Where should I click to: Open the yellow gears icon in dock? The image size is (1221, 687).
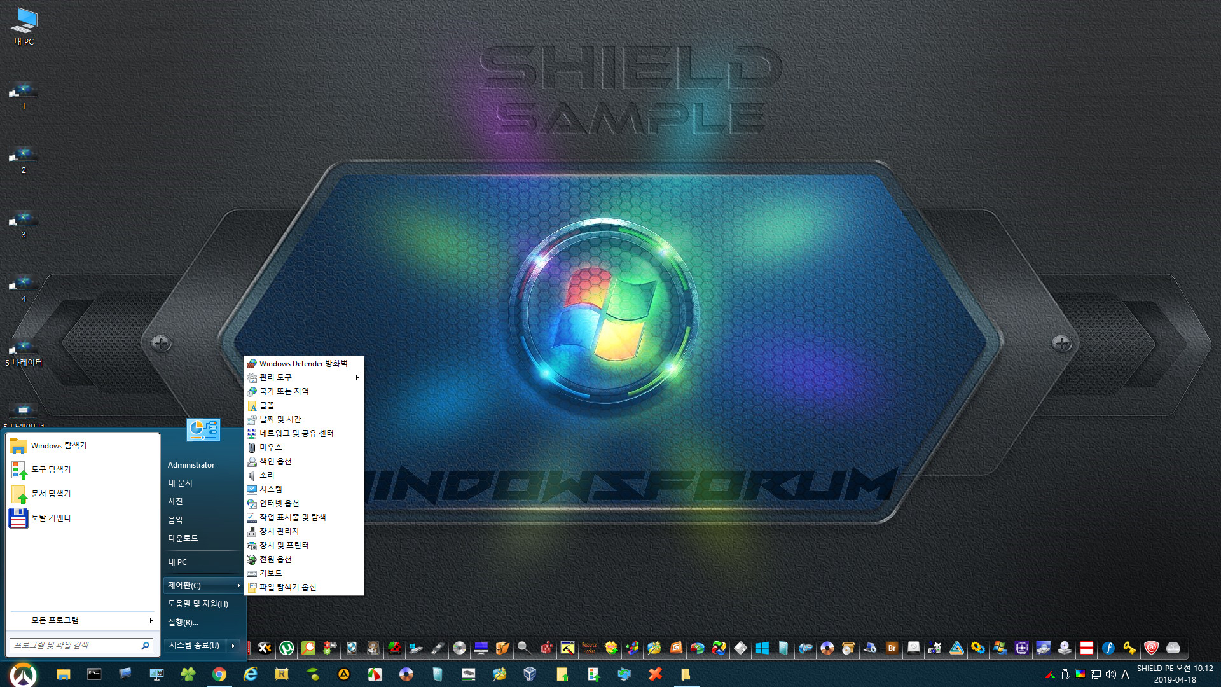point(978,648)
